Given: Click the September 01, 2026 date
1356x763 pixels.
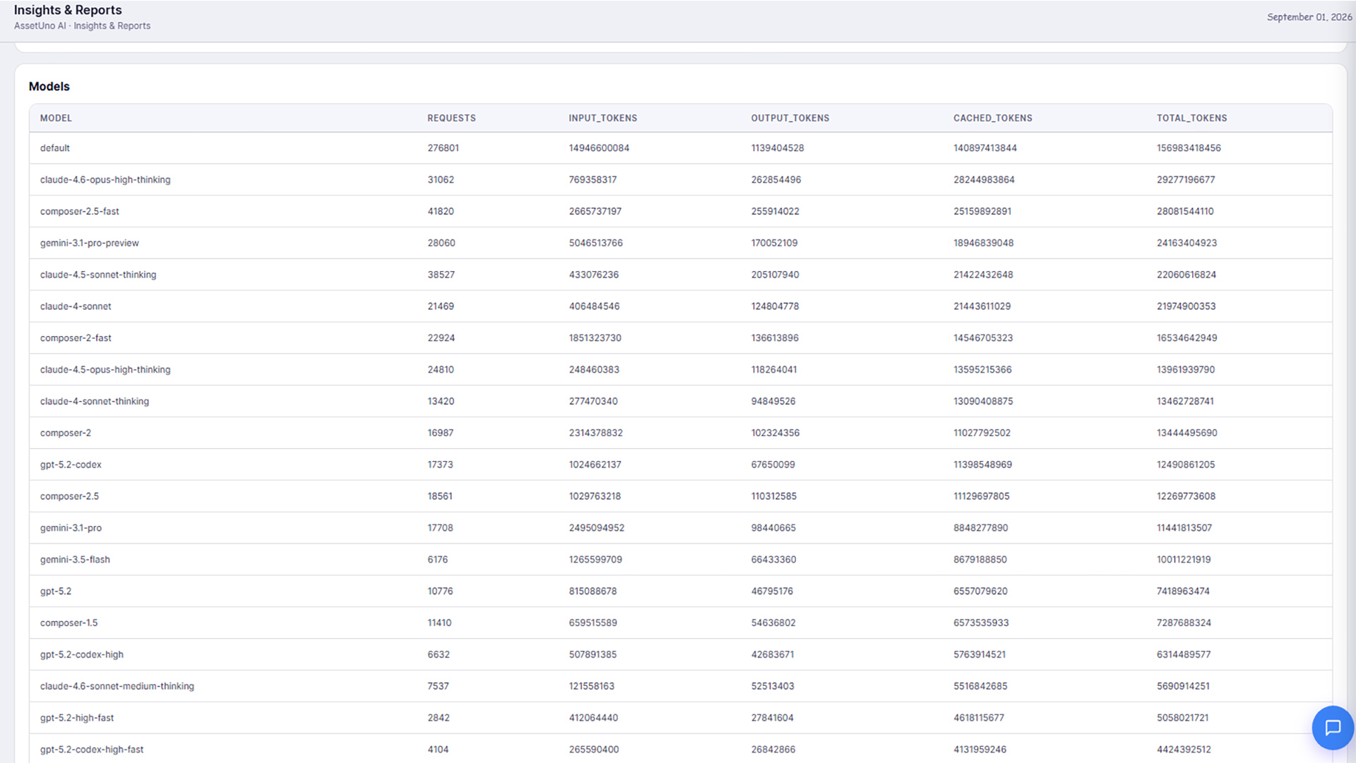Looking at the screenshot, I should (1309, 17).
